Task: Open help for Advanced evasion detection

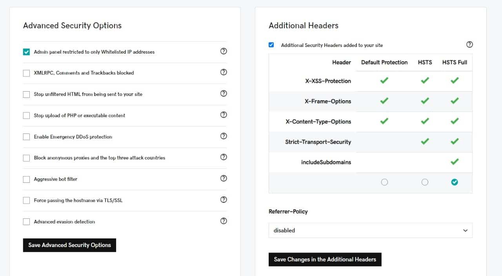Action: tap(224, 221)
